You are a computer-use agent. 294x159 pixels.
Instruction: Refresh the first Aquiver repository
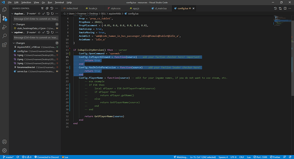(52, 14)
